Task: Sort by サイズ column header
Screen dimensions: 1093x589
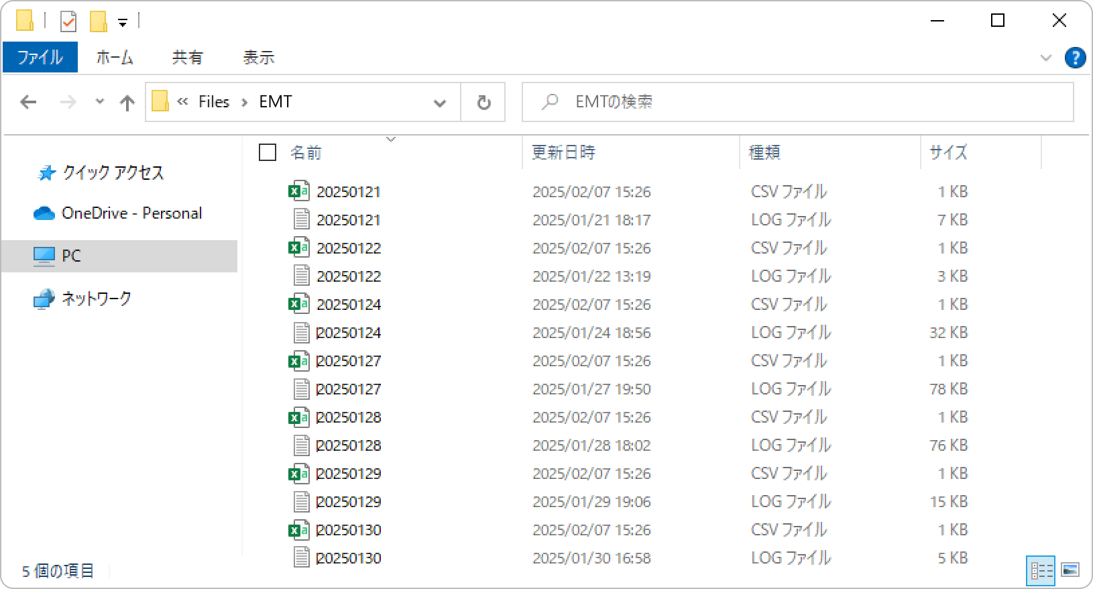Action: 948,152
